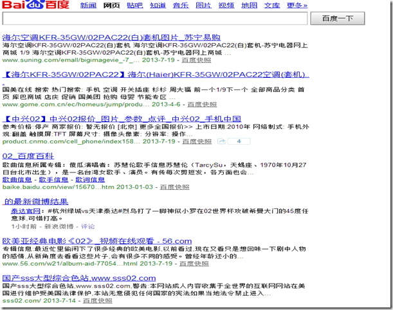This screenshot has width=393, height=310.
Task: Click the share icon beside the 4 count
Action: [221, 141]
